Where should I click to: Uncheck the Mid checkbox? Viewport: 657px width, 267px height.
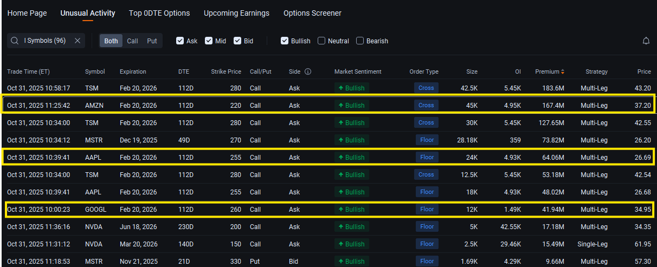point(209,41)
